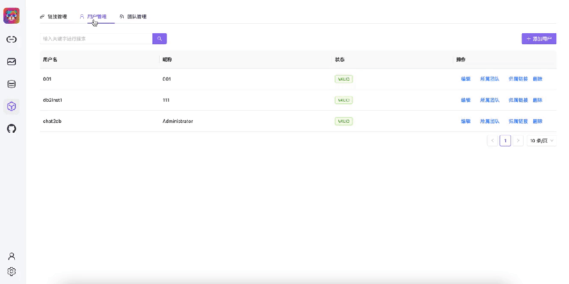
Task: Click 编辑 for user 001
Action: coord(466,79)
